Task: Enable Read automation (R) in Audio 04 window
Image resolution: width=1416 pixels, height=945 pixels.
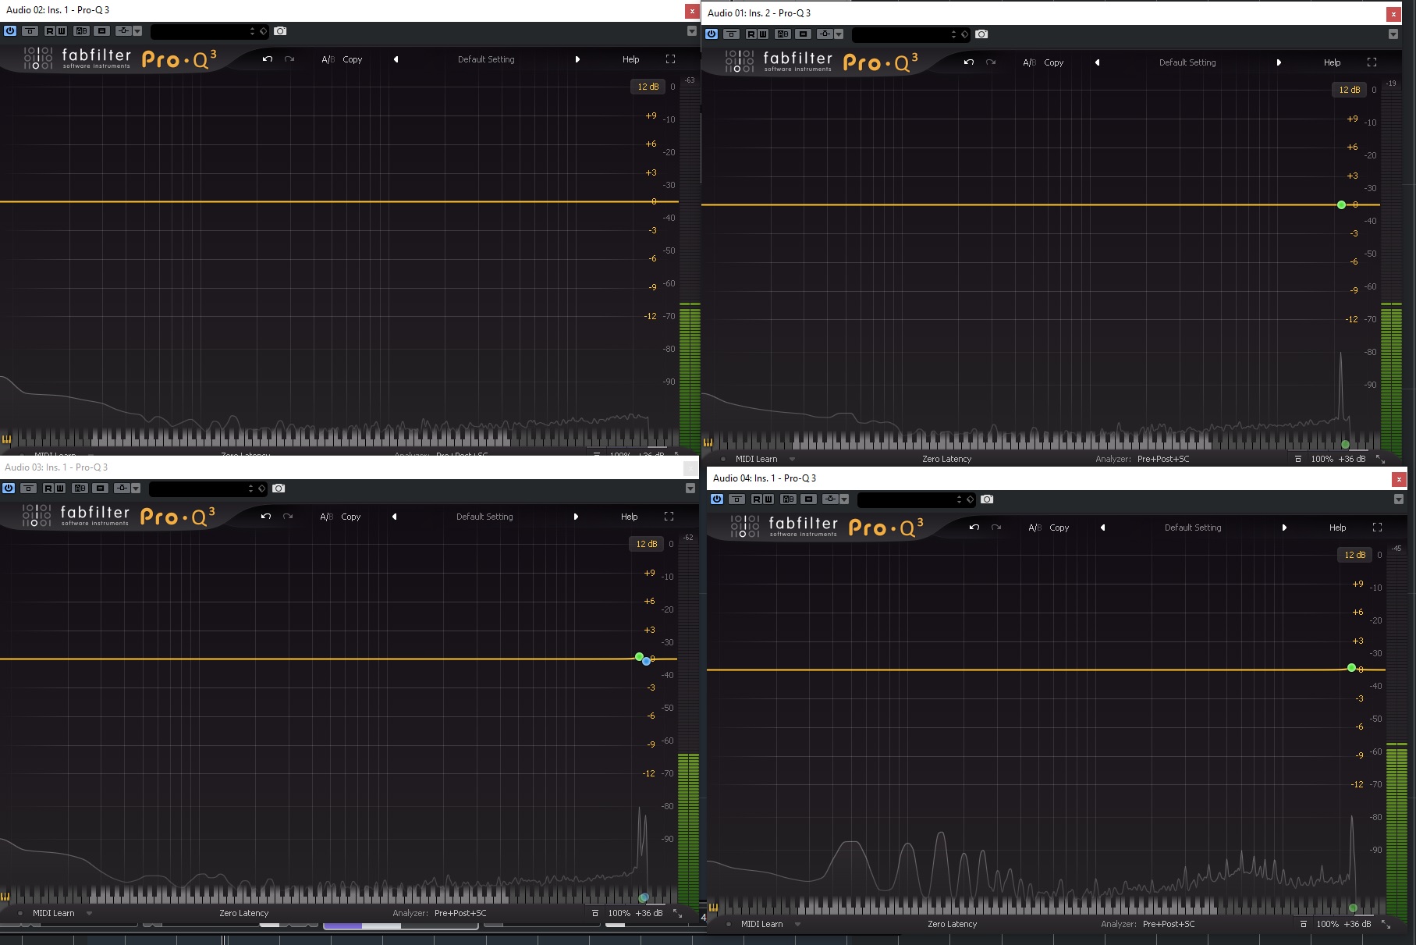Action: 757,499
